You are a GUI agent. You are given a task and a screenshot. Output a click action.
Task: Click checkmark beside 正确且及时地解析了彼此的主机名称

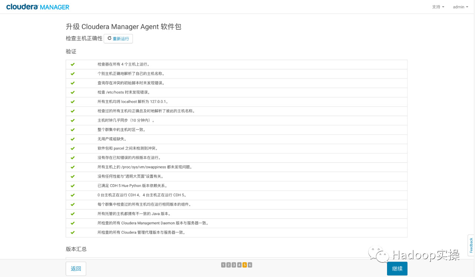click(x=73, y=111)
